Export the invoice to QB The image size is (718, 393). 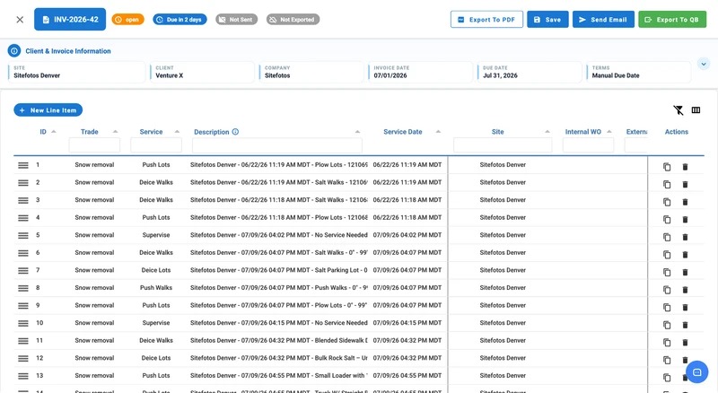click(x=672, y=19)
